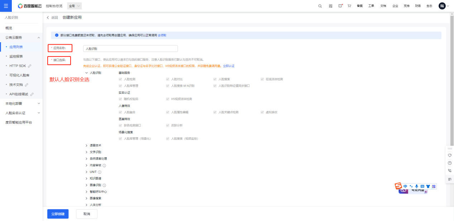Expand the 知识图谱 group
This screenshot has height=221, width=454.
pos(86,178)
